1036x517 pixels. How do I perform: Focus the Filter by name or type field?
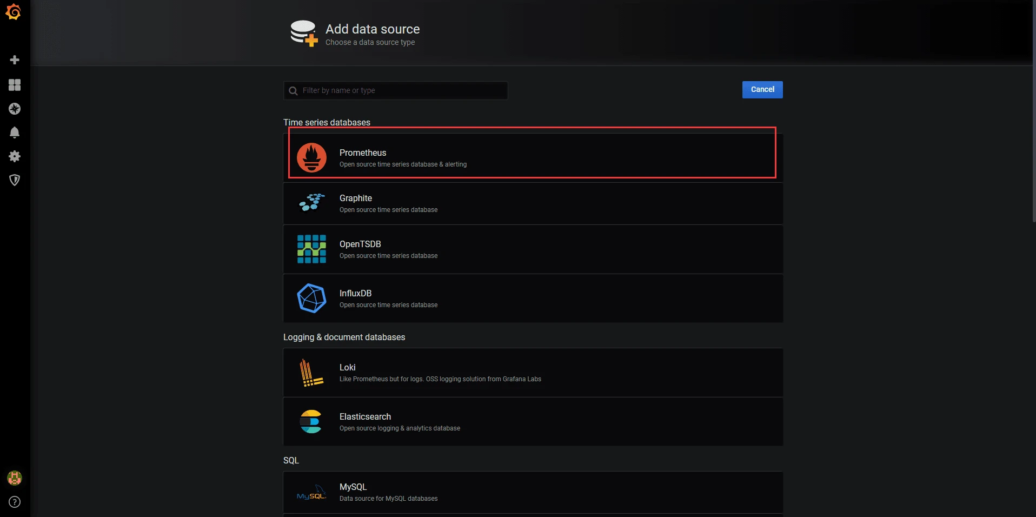pyautogui.click(x=400, y=90)
